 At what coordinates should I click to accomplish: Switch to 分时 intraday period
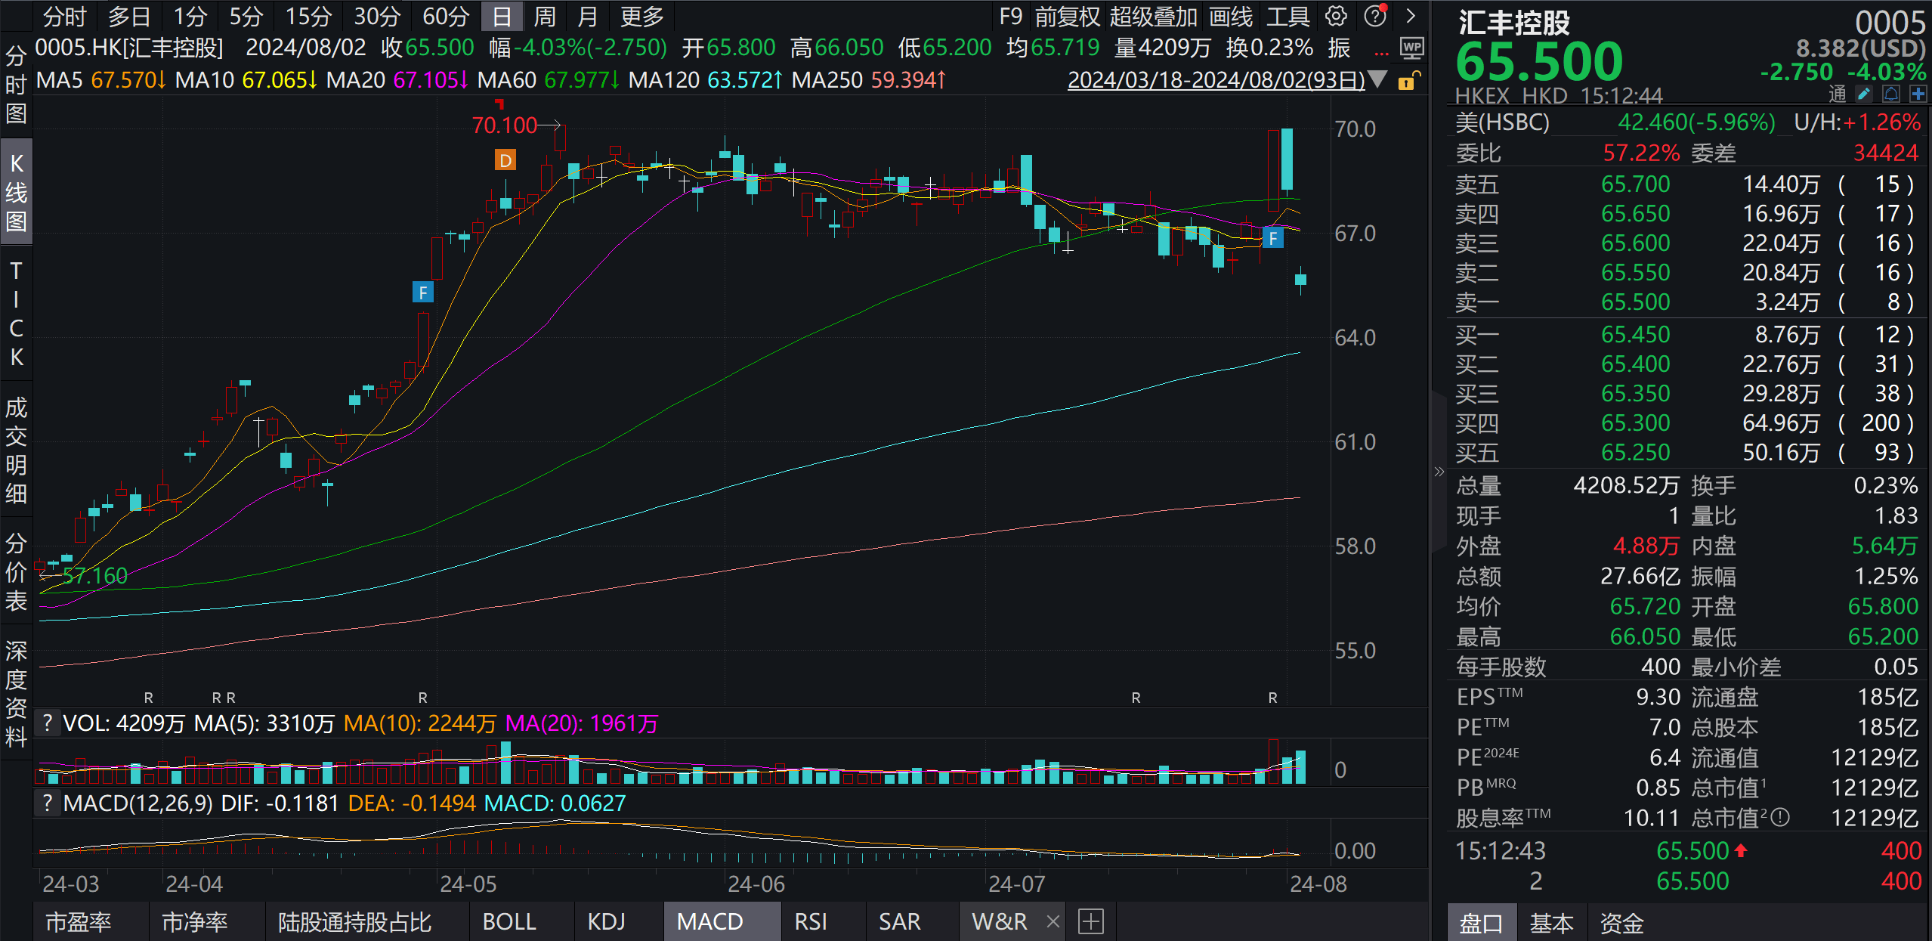65,16
